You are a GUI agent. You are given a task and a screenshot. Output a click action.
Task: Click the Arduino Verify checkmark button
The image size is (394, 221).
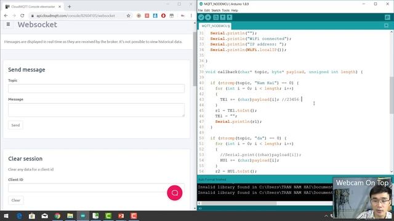click(x=201, y=17)
